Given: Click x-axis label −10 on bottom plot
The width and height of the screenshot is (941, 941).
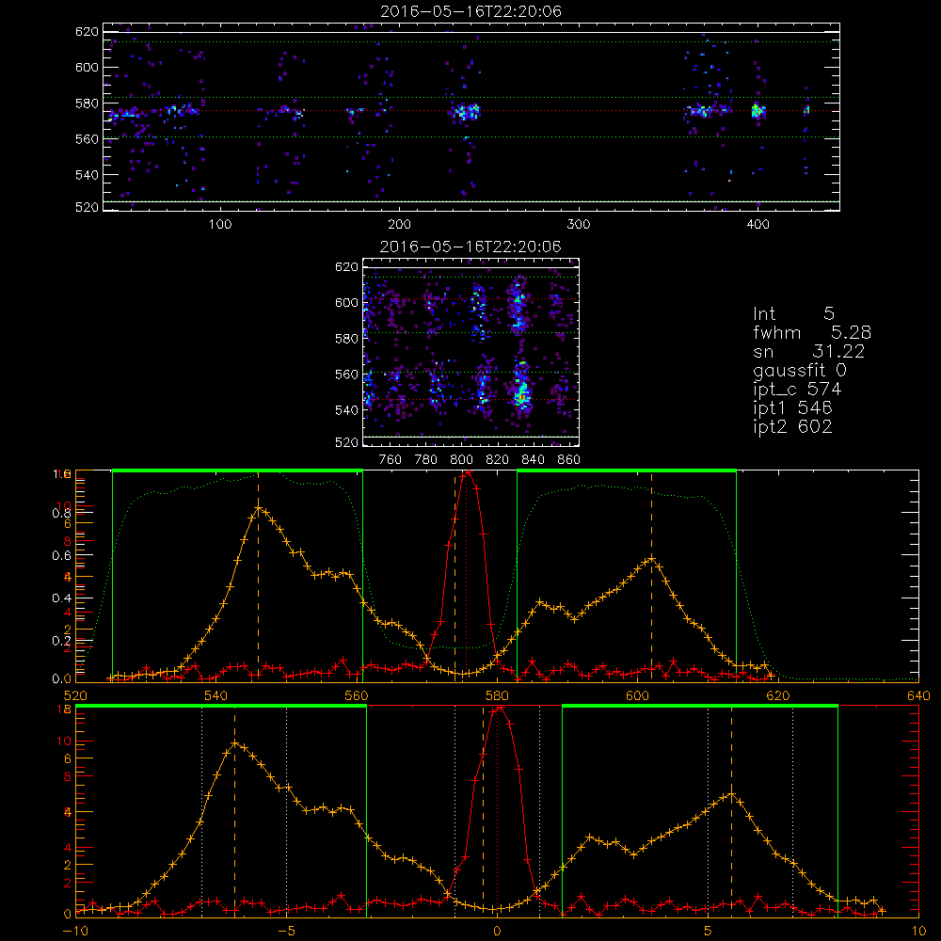Looking at the screenshot, I should pyautogui.click(x=75, y=932).
